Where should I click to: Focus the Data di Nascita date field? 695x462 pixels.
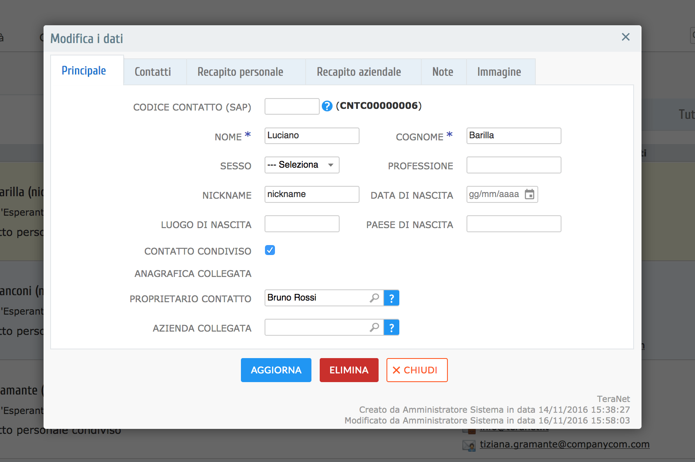click(x=502, y=194)
